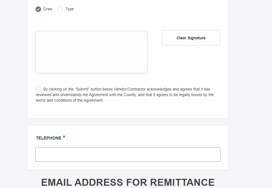Select the Type signature radio button

60,9
